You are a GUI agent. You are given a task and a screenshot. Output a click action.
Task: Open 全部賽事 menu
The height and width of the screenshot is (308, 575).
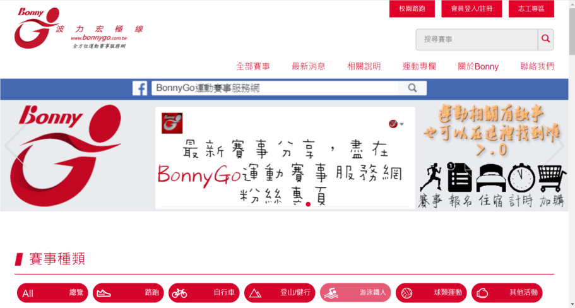tap(253, 66)
